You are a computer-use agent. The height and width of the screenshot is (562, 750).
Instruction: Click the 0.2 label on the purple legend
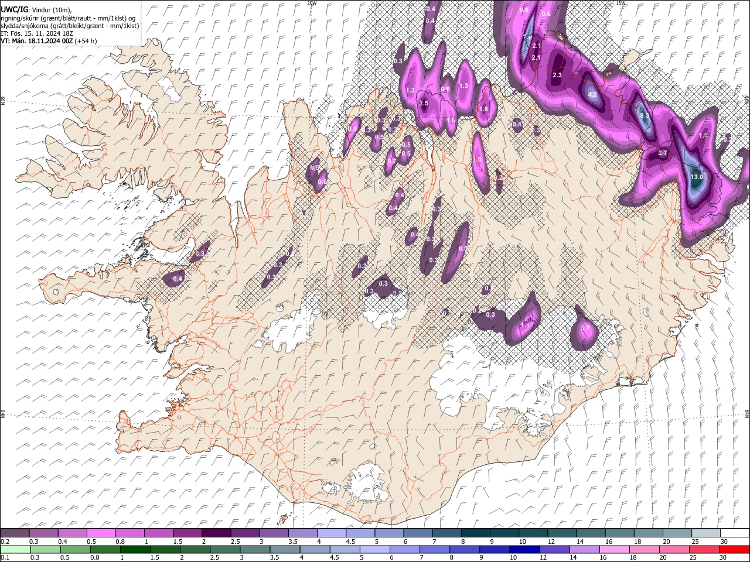point(4,542)
